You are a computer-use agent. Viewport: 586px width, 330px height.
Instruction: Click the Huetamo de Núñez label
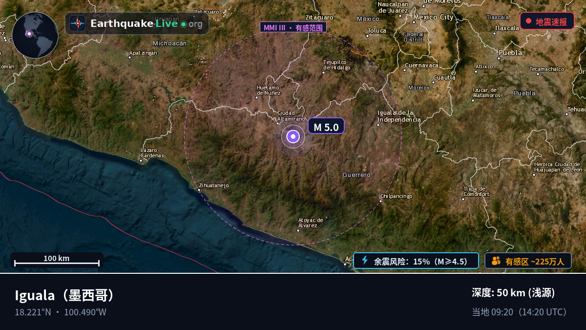(269, 90)
